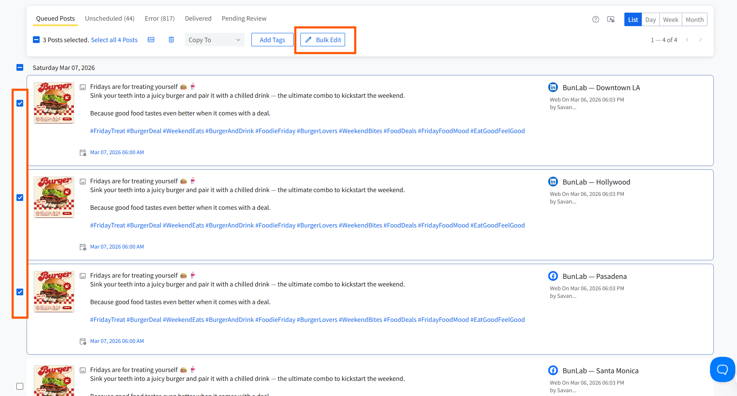
Task: Open the Unscheduled (44) tab
Action: 110,19
